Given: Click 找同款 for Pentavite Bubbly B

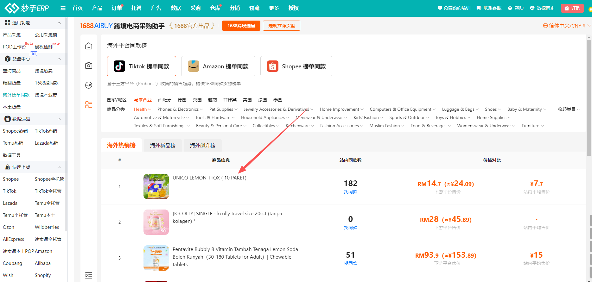Looking at the screenshot, I should 351,263.
